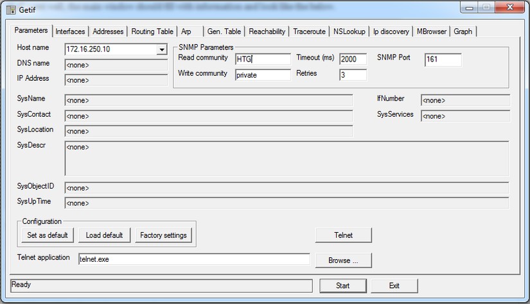This screenshot has width=530, height=304.
Task: Focus the Write community field
Action: (x=263, y=75)
